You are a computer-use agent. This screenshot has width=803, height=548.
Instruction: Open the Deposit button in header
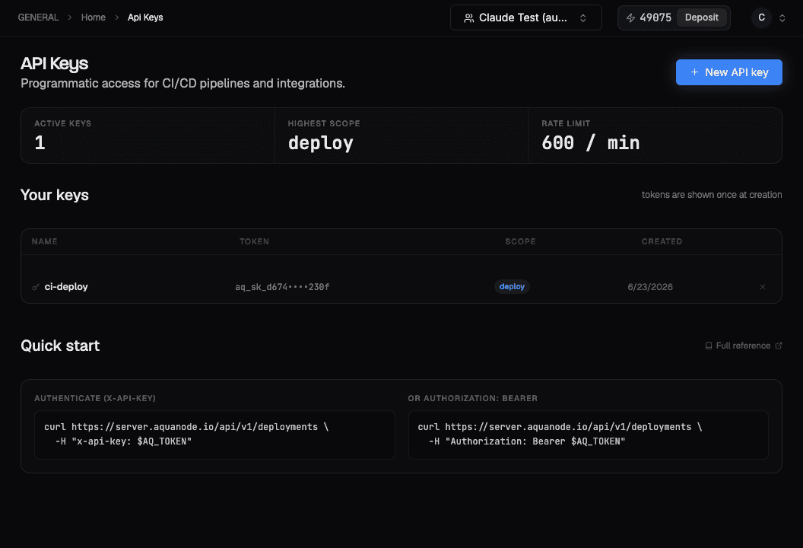701,18
